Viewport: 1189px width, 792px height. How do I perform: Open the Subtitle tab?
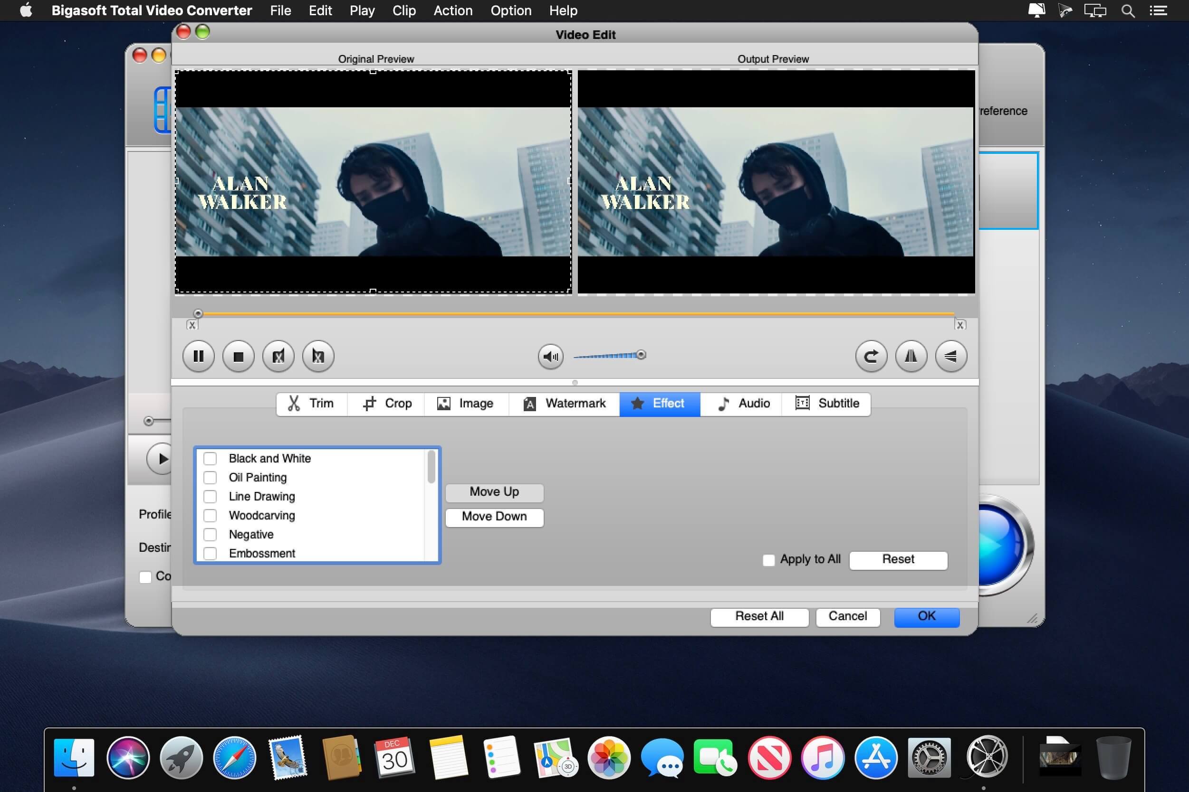pos(826,404)
